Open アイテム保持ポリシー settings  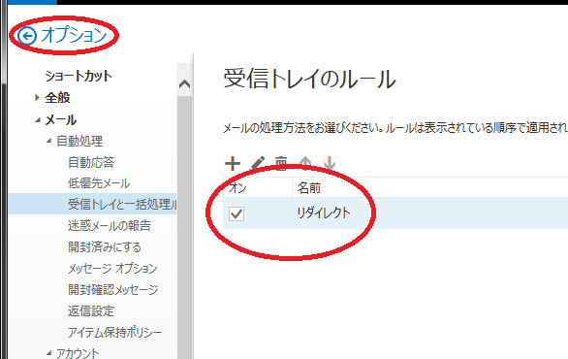tap(114, 332)
